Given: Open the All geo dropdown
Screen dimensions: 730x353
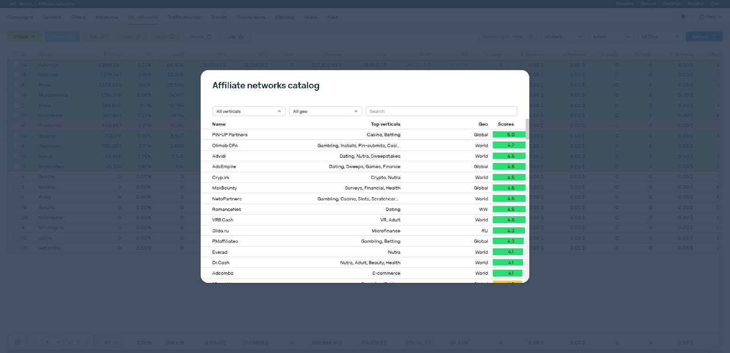Looking at the screenshot, I should pyautogui.click(x=325, y=111).
